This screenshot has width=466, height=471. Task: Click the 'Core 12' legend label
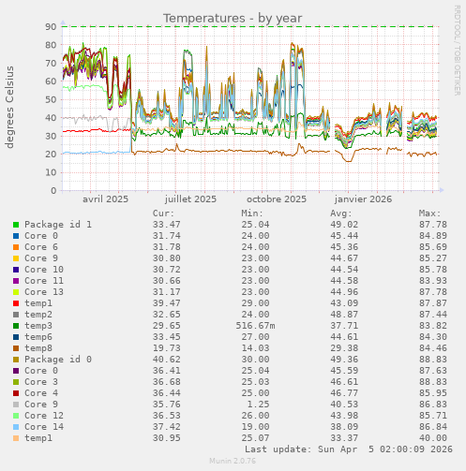pyautogui.click(x=44, y=416)
